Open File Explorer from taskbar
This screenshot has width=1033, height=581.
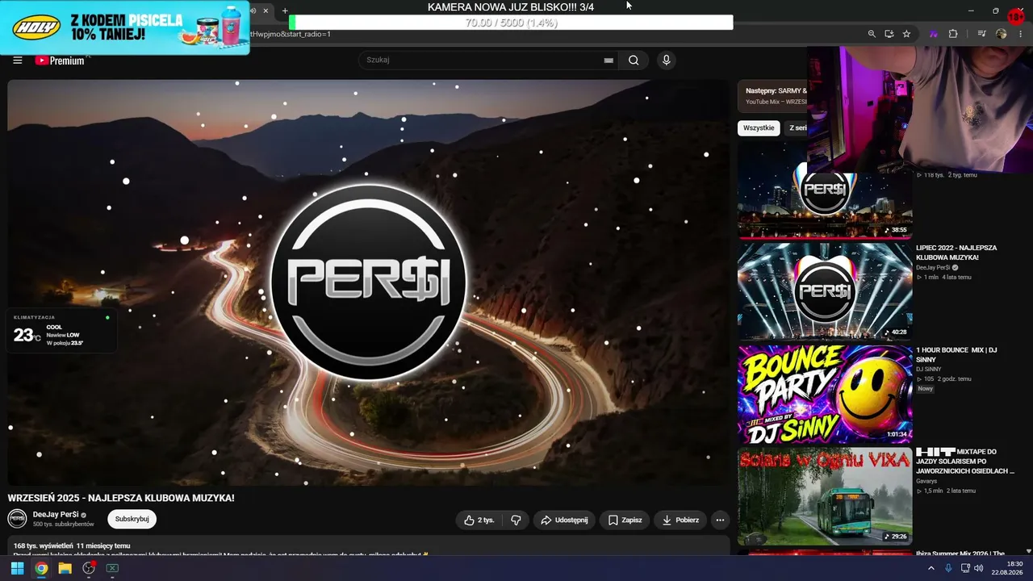click(x=65, y=568)
